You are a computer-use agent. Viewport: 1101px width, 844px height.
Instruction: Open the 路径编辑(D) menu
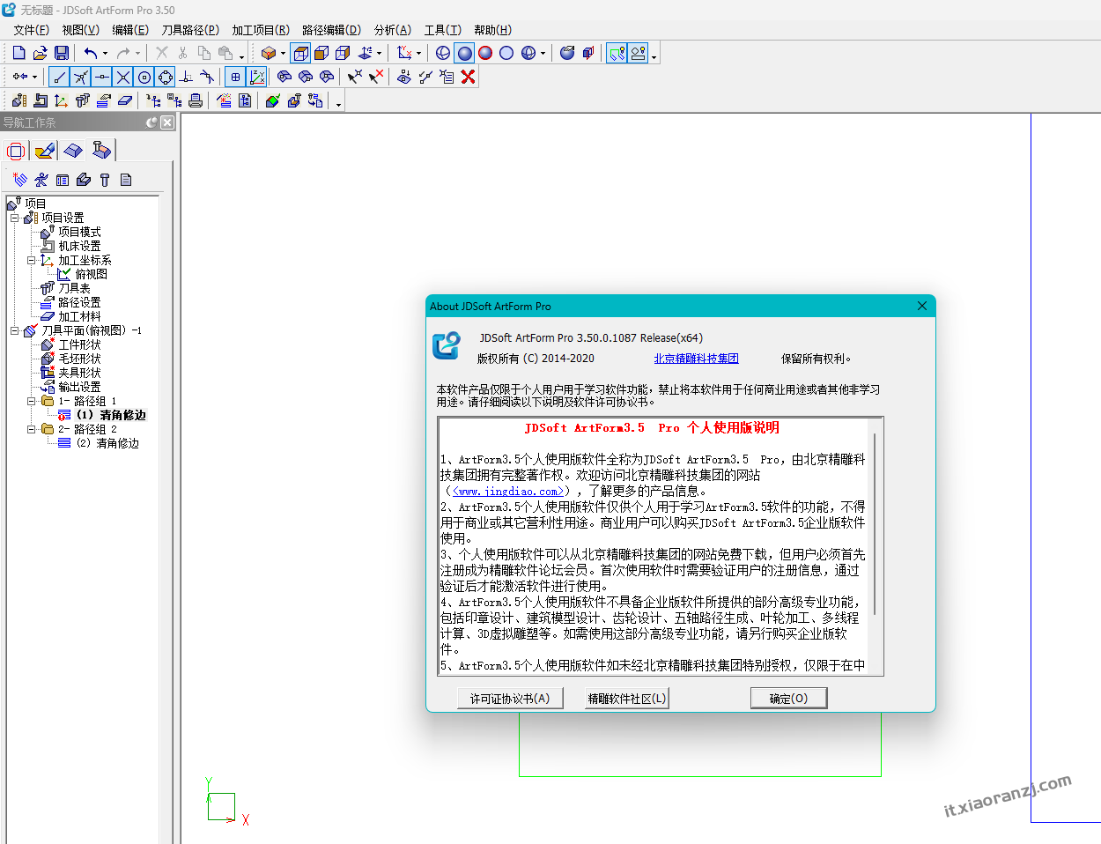coord(331,30)
